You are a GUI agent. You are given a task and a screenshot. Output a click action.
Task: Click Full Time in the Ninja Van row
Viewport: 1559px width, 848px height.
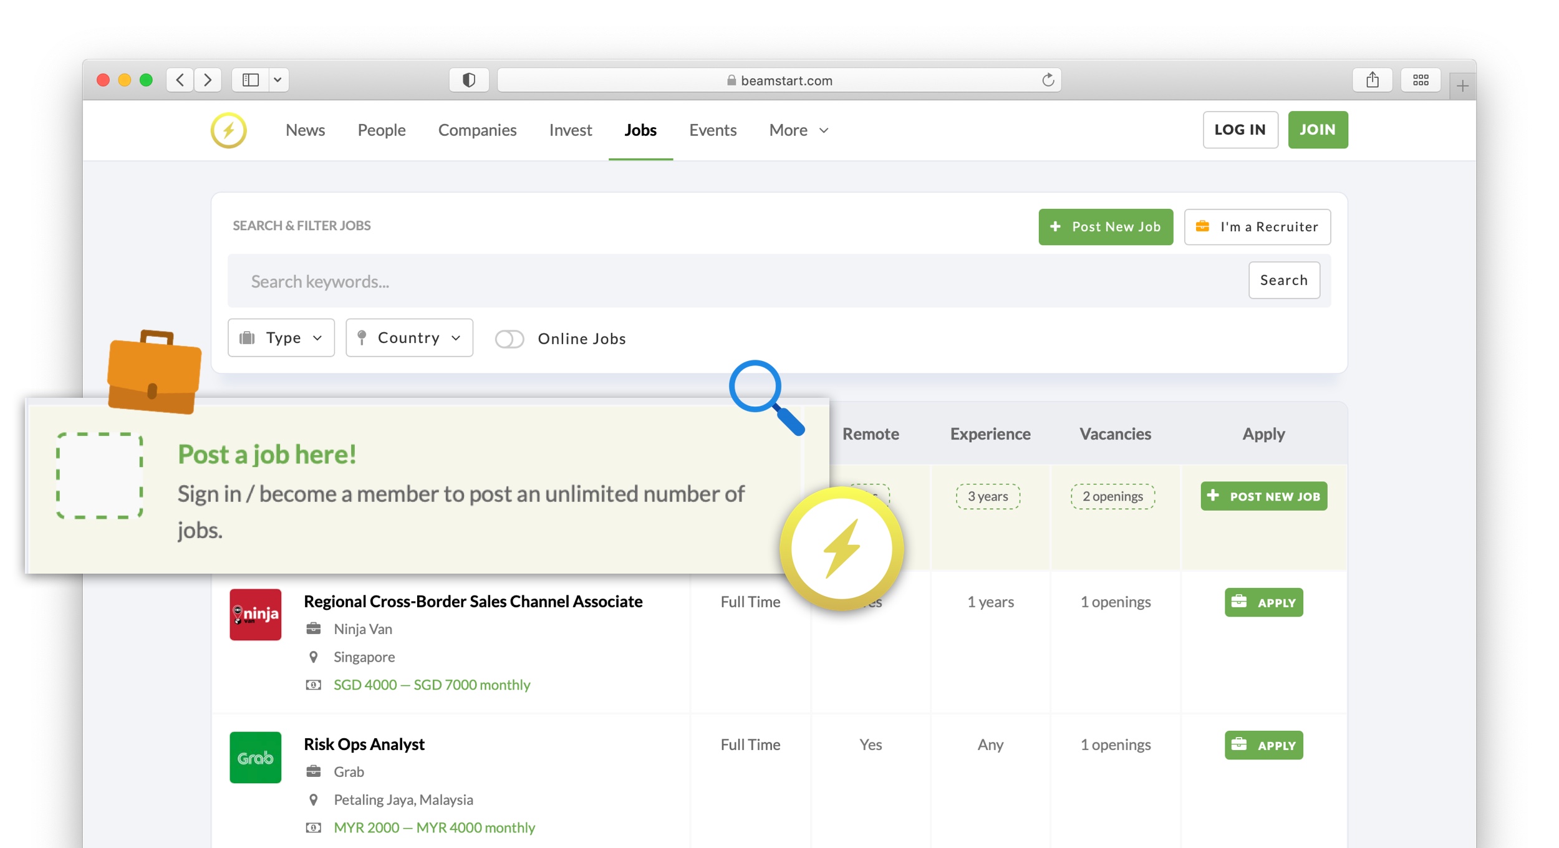click(x=750, y=602)
